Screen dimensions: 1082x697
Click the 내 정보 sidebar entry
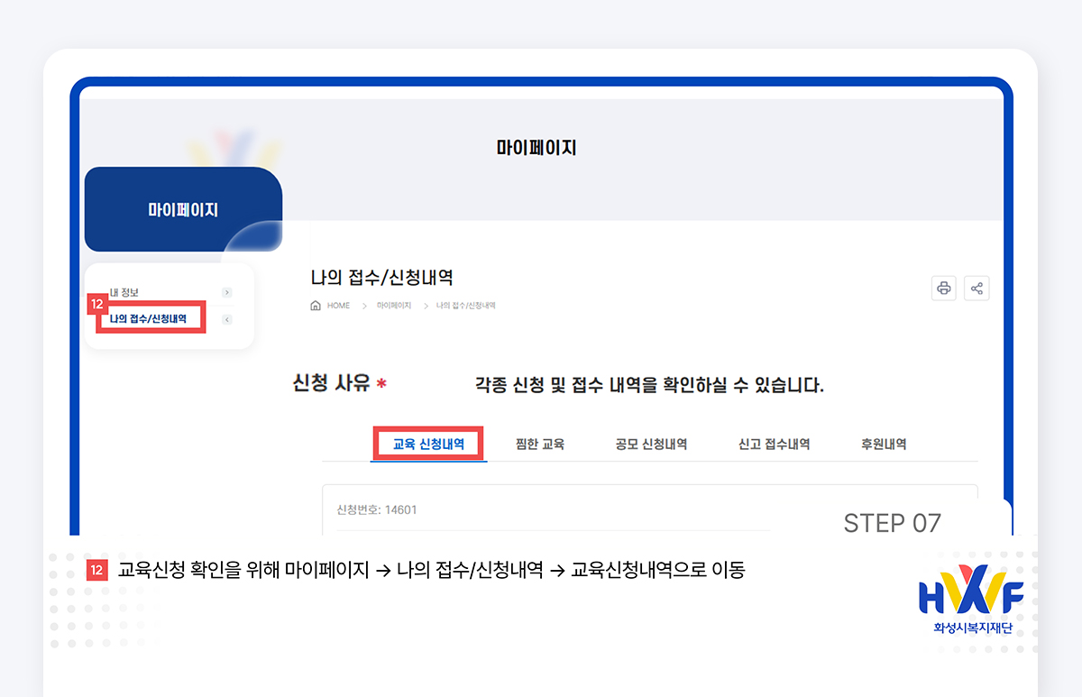[x=126, y=292]
